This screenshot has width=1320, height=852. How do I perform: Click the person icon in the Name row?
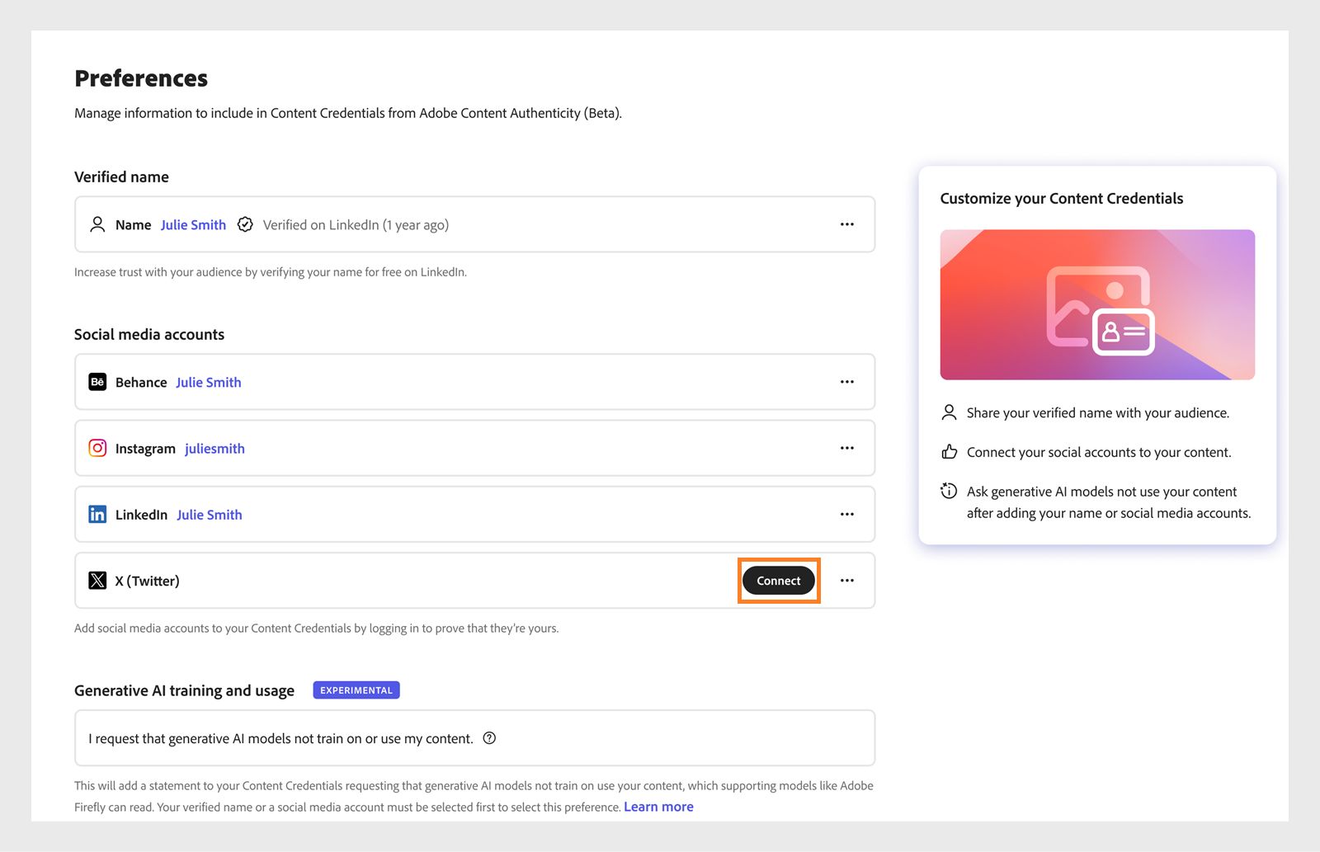click(x=97, y=224)
